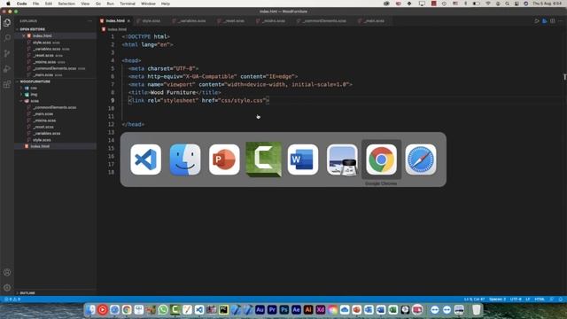The width and height of the screenshot is (567, 319).
Task: Switch to the _mixins.scss tab
Action: tap(274, 21)
